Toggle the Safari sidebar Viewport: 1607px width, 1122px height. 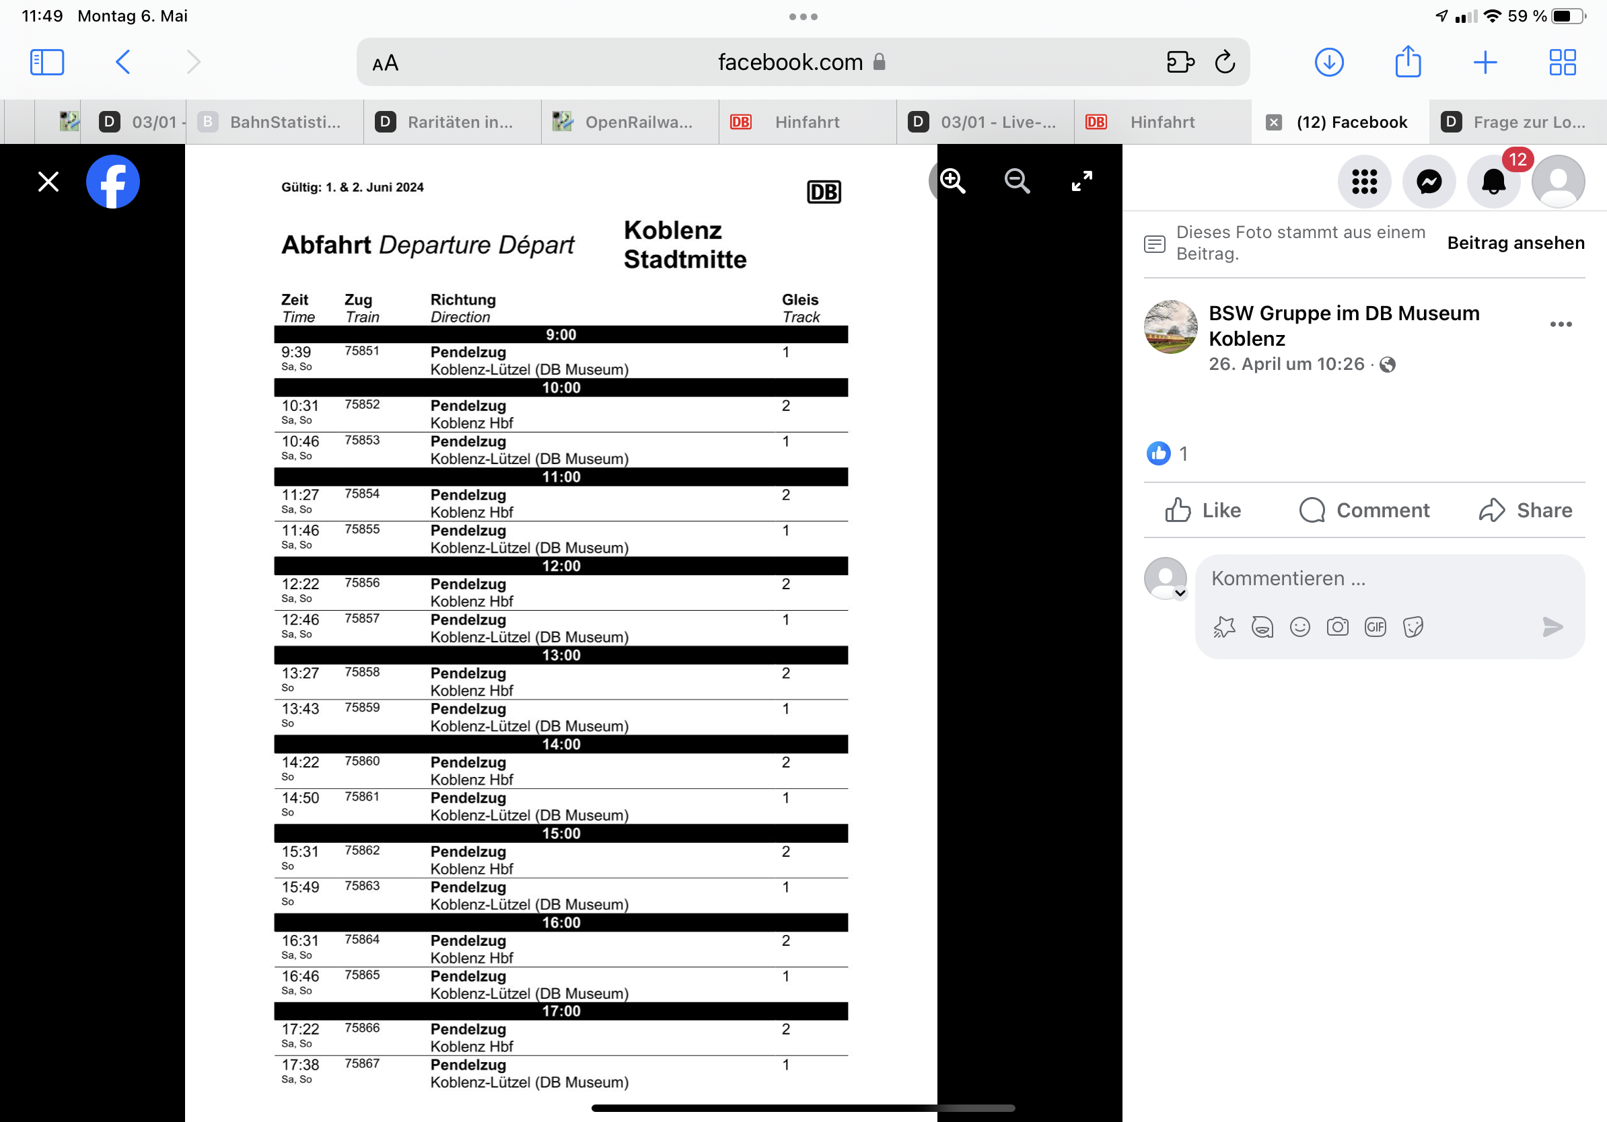[47, 63]
